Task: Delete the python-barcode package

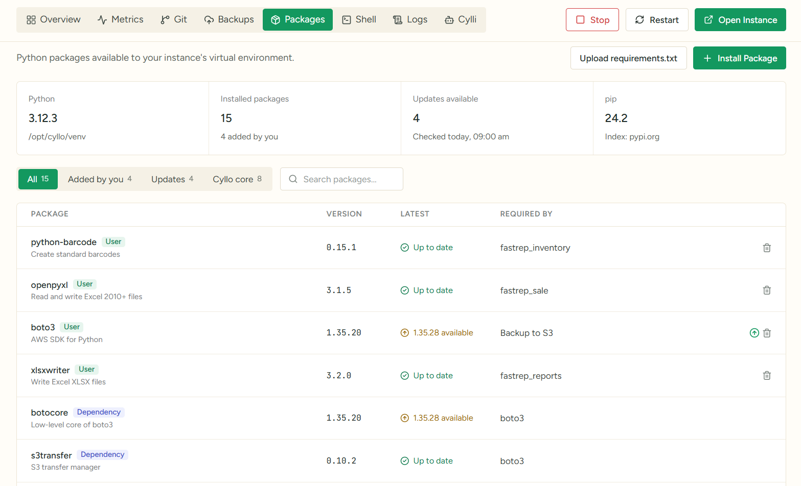Action: click(x=767, y=248)
